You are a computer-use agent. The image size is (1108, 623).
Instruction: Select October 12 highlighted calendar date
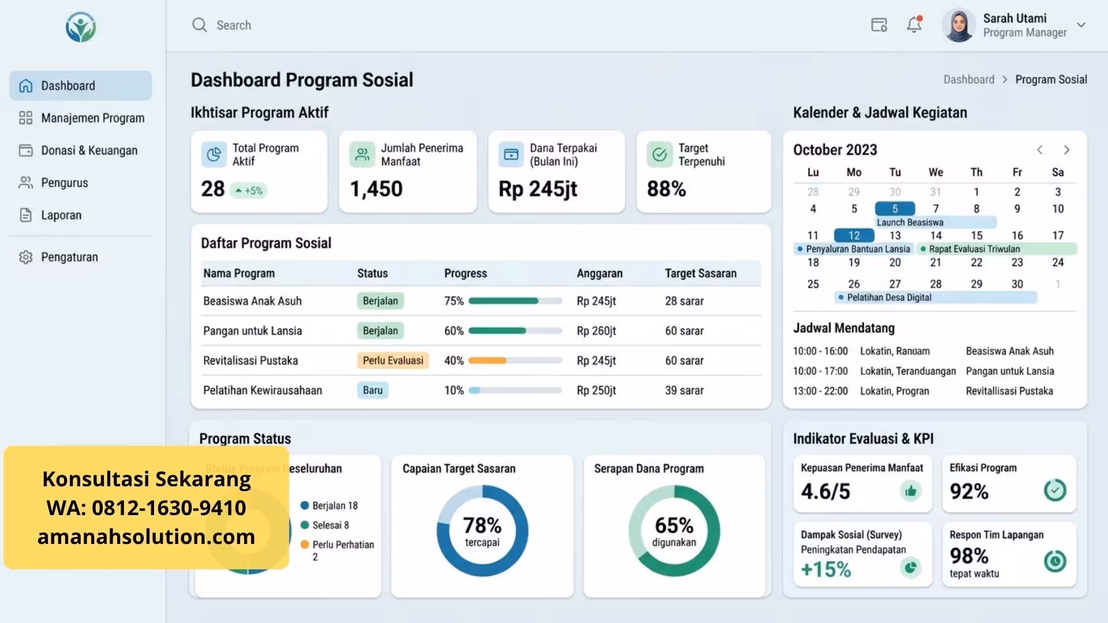pyautogui.click(x=854, y=235)
